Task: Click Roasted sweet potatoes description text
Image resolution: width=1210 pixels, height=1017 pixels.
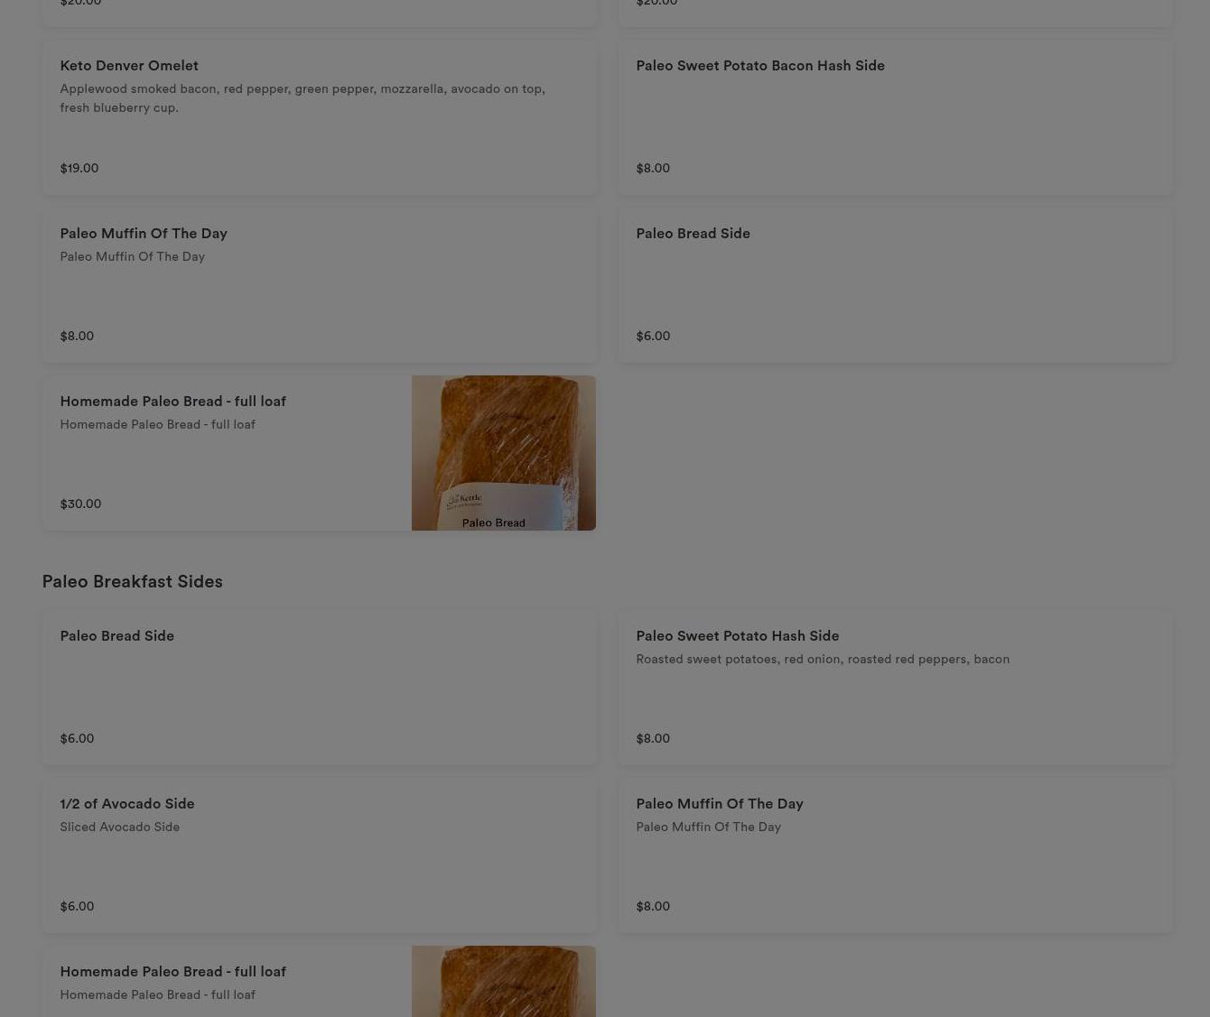Action: point(823,659)
